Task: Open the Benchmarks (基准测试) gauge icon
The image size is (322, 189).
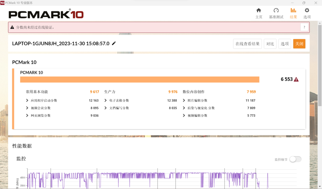Action: [276, 10]
